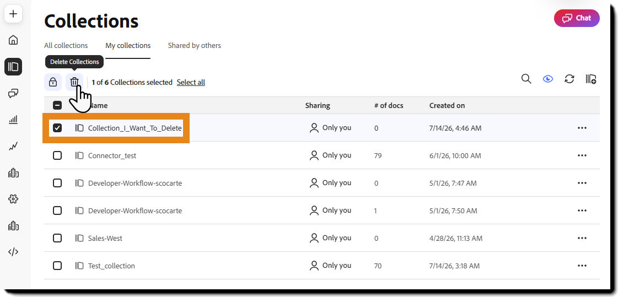The image size is (618, 297).
Task: Click the add new collection icon
Action: click(x=590, y=79)
